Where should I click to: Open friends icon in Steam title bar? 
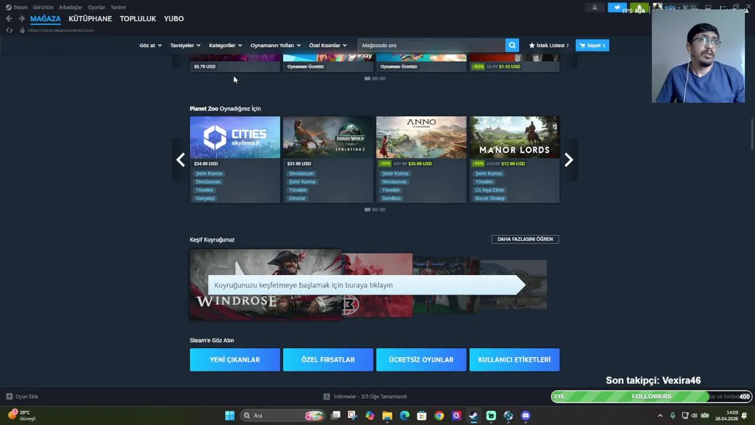[x=595, y=8]
